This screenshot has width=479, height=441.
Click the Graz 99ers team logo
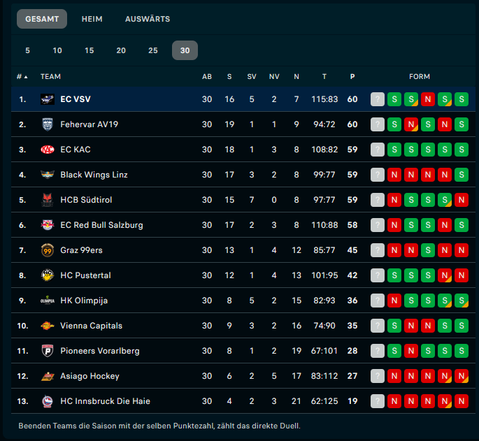48,250
